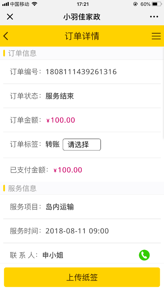Close the webview with the X icon
This screenshot has height=291, width=164.
pyautogui.click(x=10, y=17)
